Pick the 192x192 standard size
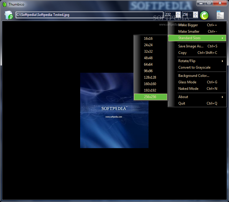Screen dimensions: 229x202 click(150, 90)
